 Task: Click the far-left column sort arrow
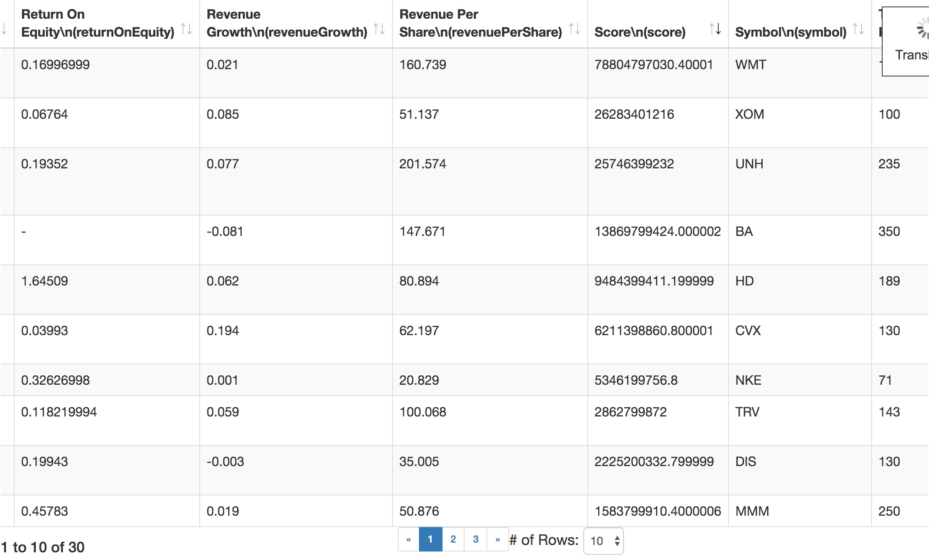(4, 29)
